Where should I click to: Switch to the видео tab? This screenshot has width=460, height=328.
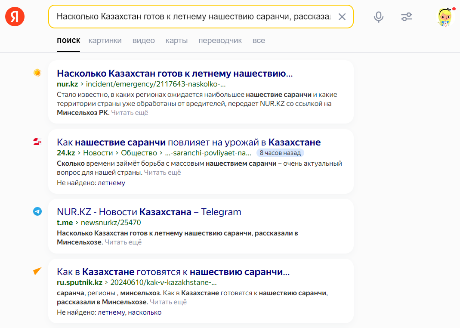coord(144,40)
